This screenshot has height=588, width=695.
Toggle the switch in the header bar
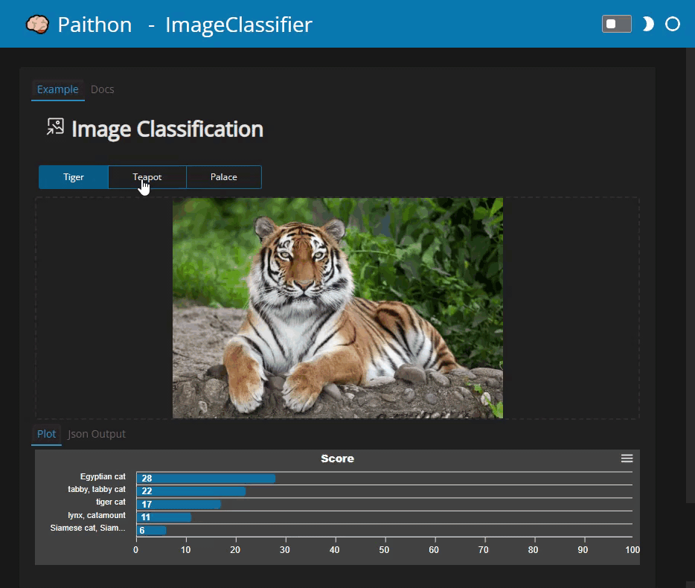(616, 24)
